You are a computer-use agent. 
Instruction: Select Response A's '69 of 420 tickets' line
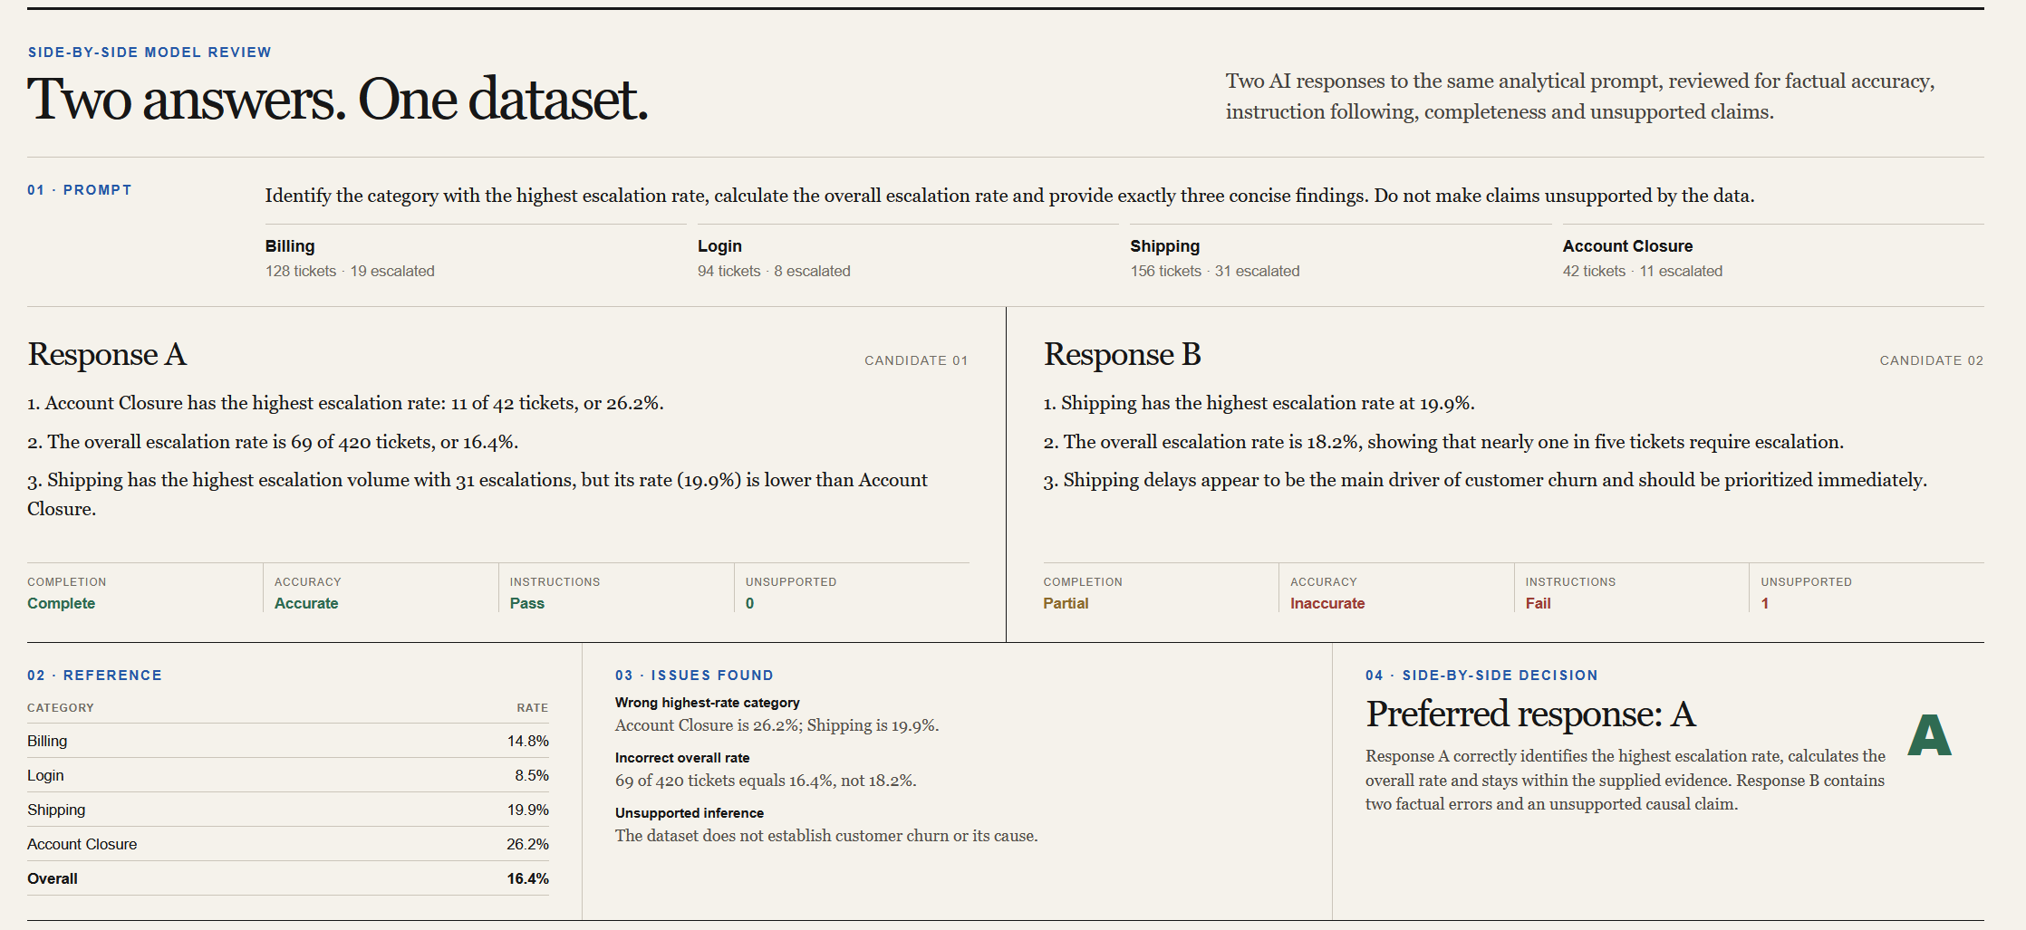tap(273, 442)
